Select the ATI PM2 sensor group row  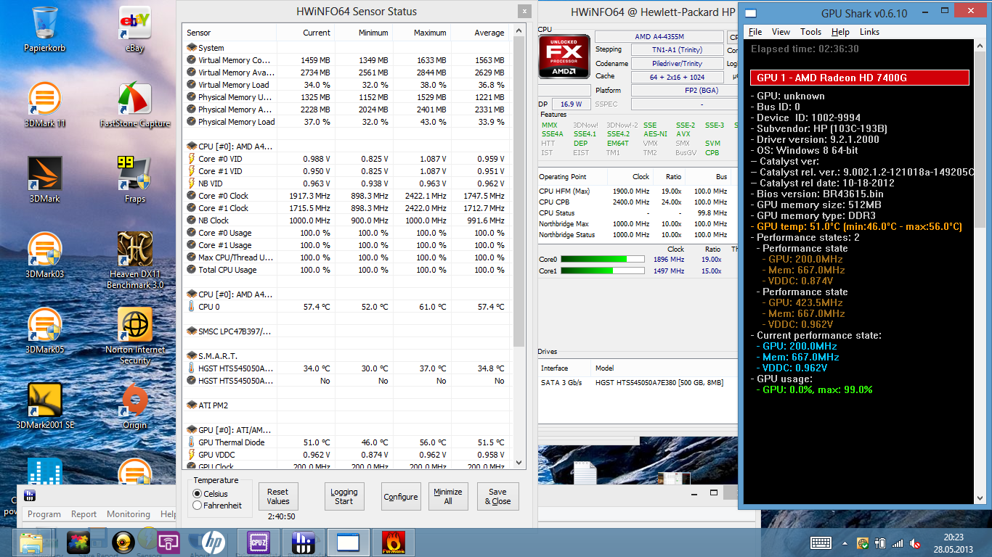[x=346, y=405]
